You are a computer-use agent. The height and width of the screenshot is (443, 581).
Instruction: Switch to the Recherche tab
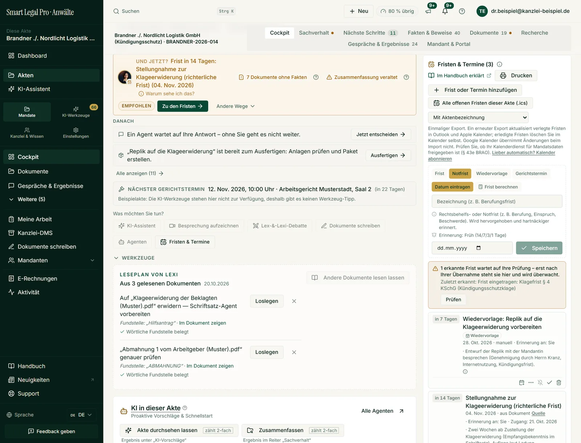tap(535, 33)
